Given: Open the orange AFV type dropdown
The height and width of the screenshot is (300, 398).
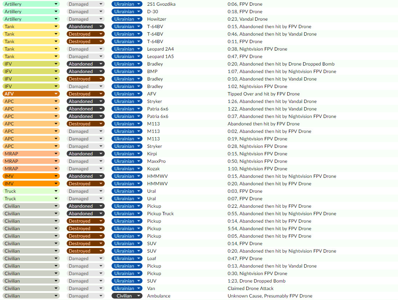Looking at the screenshot, I should (x=31, y=94).
